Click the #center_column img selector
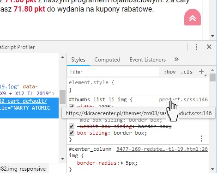This screenshot has height=173, width=217. (90, 152)
